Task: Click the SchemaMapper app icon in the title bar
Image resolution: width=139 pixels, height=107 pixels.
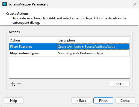Action: [x=5, y=4]
